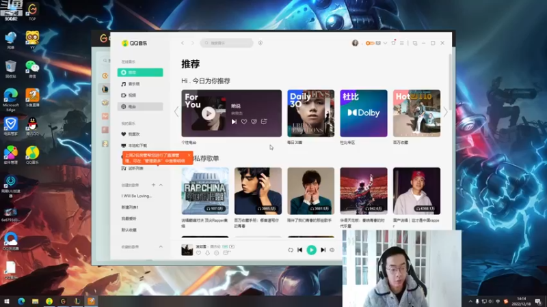The width and height of the screenshot is (547, 307).
Task: Collapse the 收藏的歌单 section
Action: pos(161,247)
